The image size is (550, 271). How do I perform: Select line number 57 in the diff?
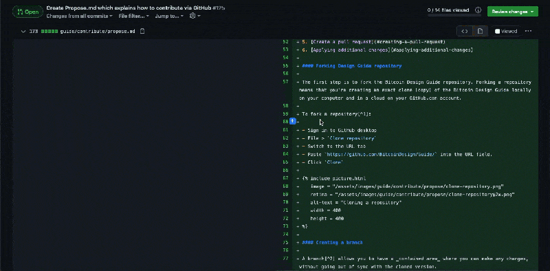click(285, 82)
